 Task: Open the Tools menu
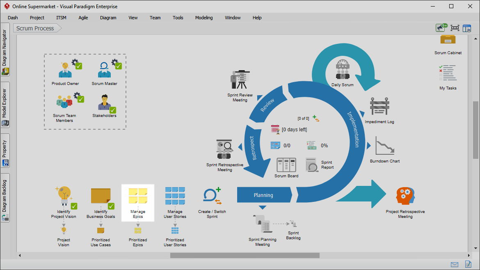click(178, 18)
